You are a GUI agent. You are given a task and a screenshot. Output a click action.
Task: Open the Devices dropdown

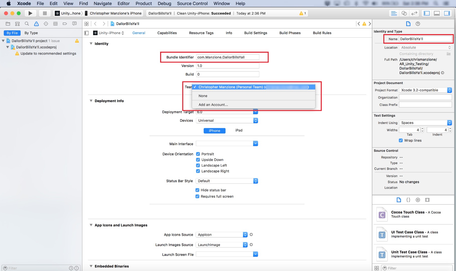point(227,120)
